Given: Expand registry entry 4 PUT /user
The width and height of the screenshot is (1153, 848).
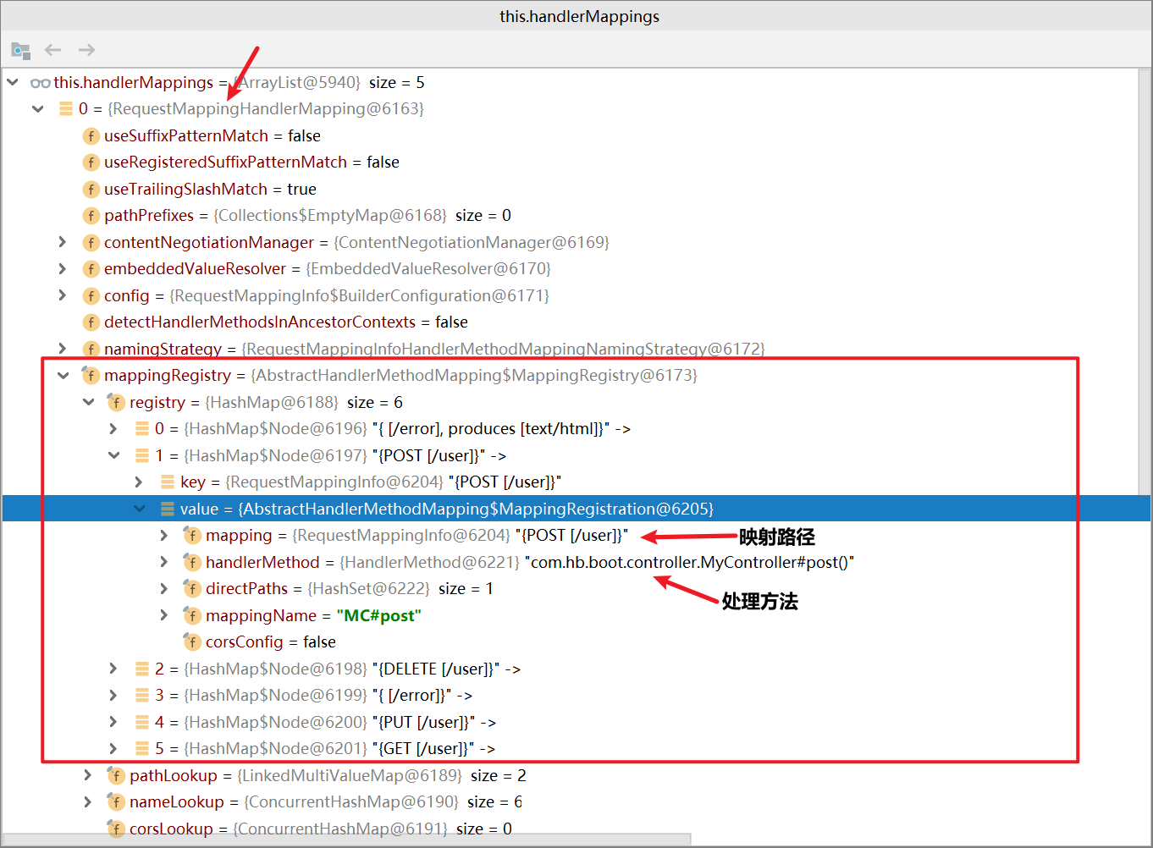Looking at the screenshot, I should tap(113, 722).
